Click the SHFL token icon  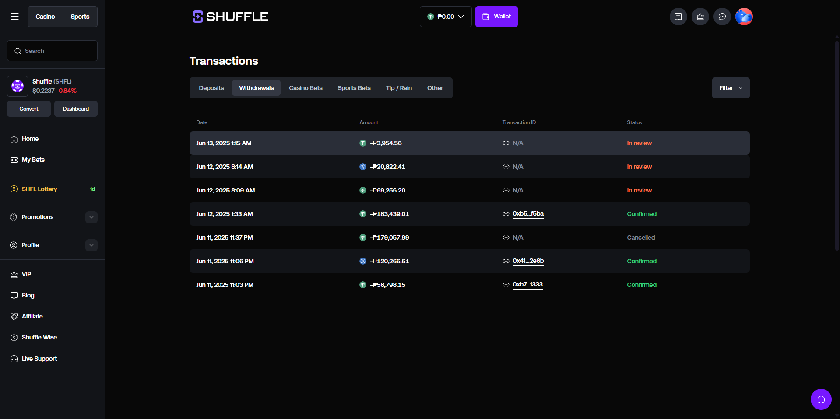(18, 86)
